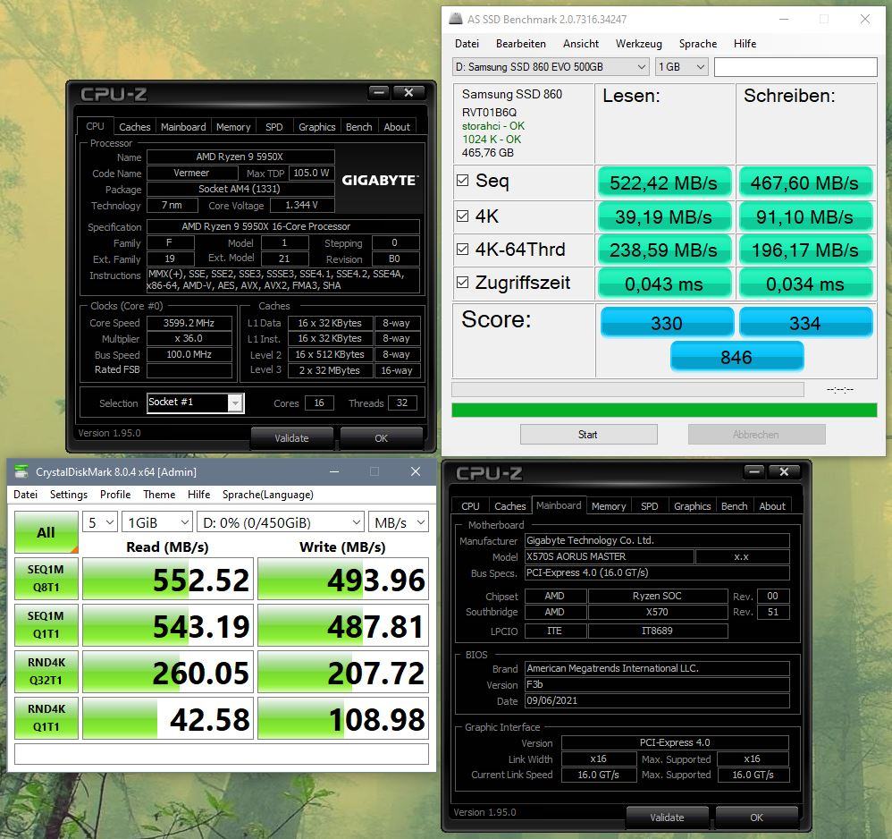The width and height of the screenshot is (892, 839).
Task: Run the RND4K Q1T1 test
Action: coord(46,718)
